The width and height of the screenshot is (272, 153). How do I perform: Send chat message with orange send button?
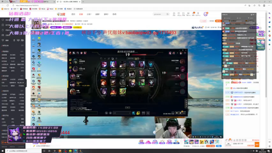257,144
